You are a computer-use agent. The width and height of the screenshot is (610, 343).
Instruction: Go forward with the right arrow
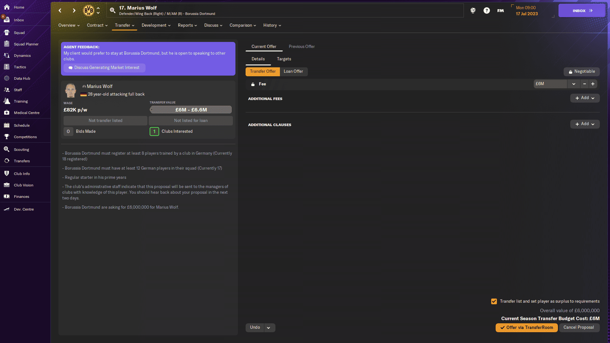tap(74, 10)
